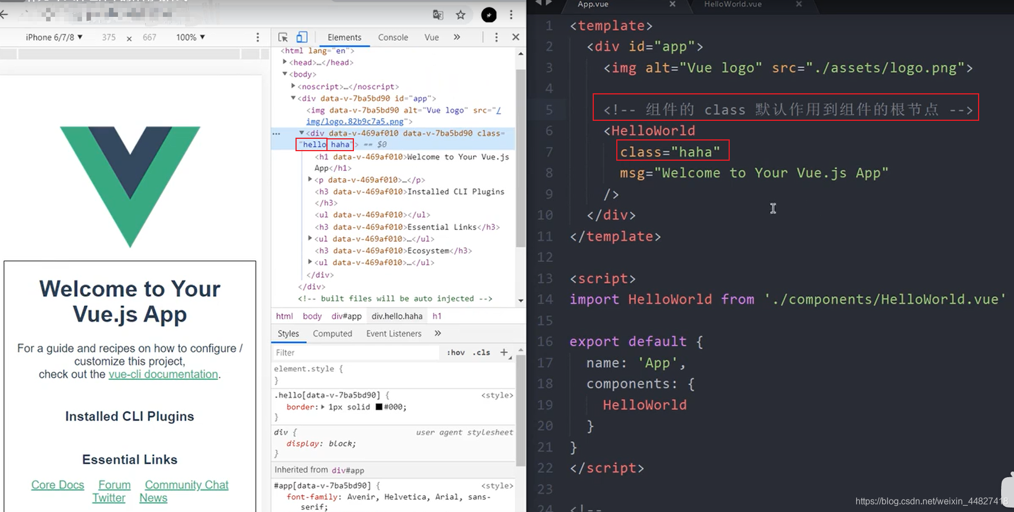Open the iPhone 6/7/8 device dropdown
Image resolution: width=1014 pixels, height=512 pixels.
54,37
